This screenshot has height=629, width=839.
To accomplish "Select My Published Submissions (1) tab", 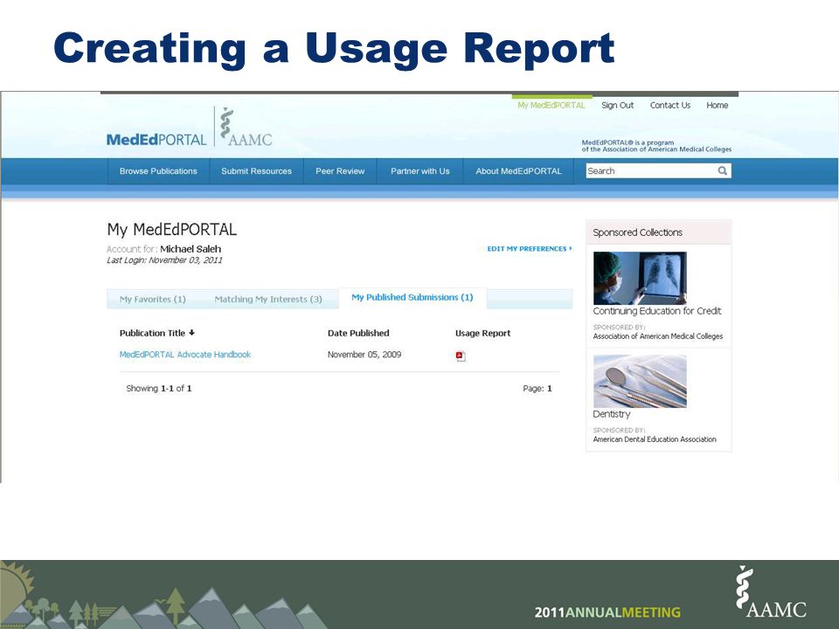I will point(413,297).
